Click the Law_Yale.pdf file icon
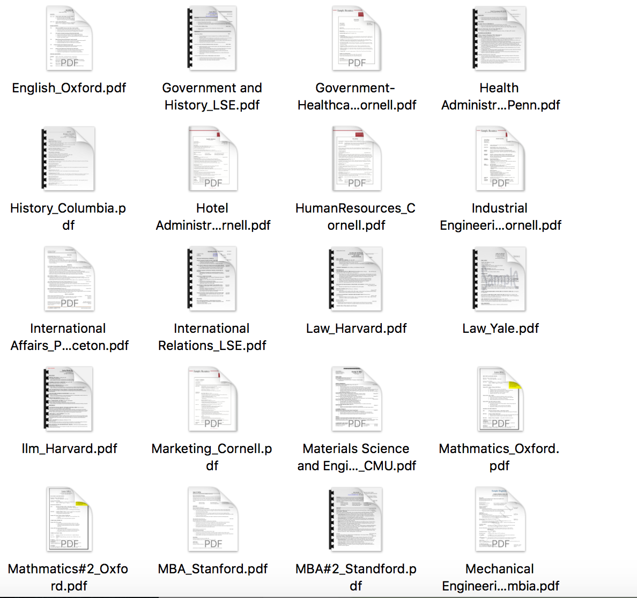Screen dimensions: 637x598 tap(500, 279)
